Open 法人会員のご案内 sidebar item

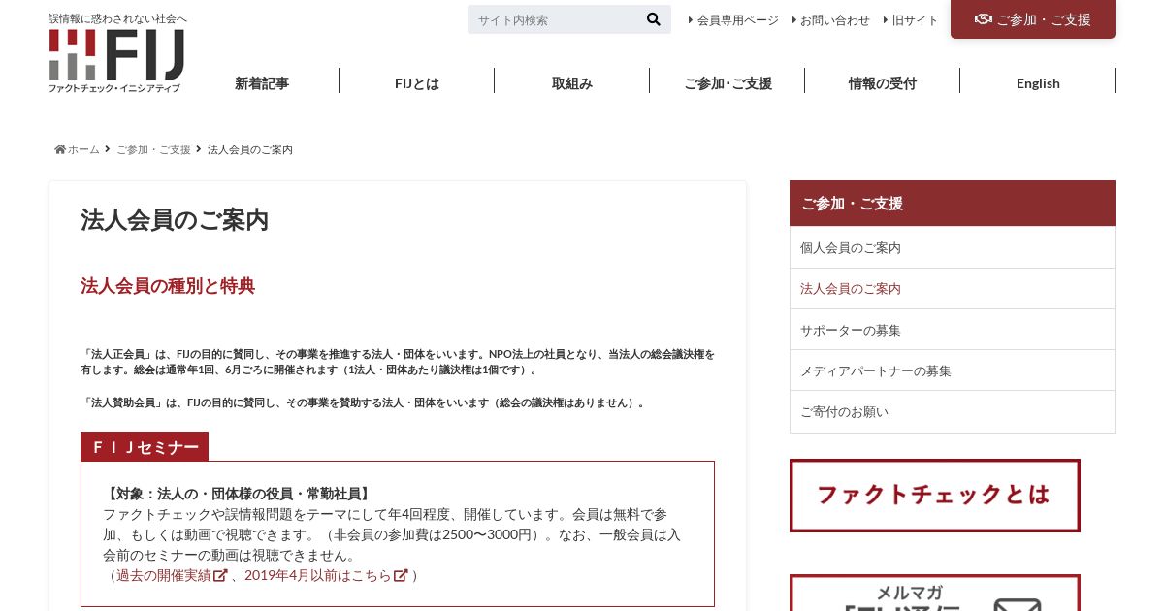pos(953,288)
